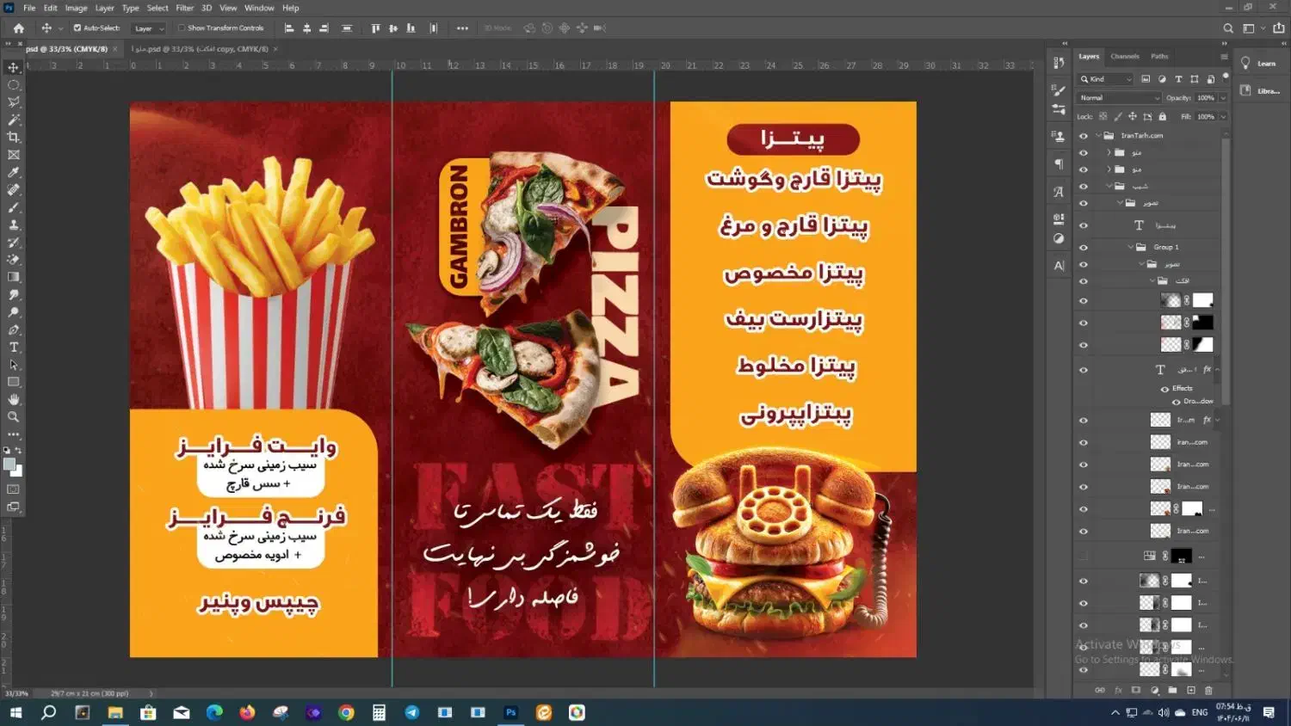Open the Normal blend mode dropdown

coord(1120,98)
